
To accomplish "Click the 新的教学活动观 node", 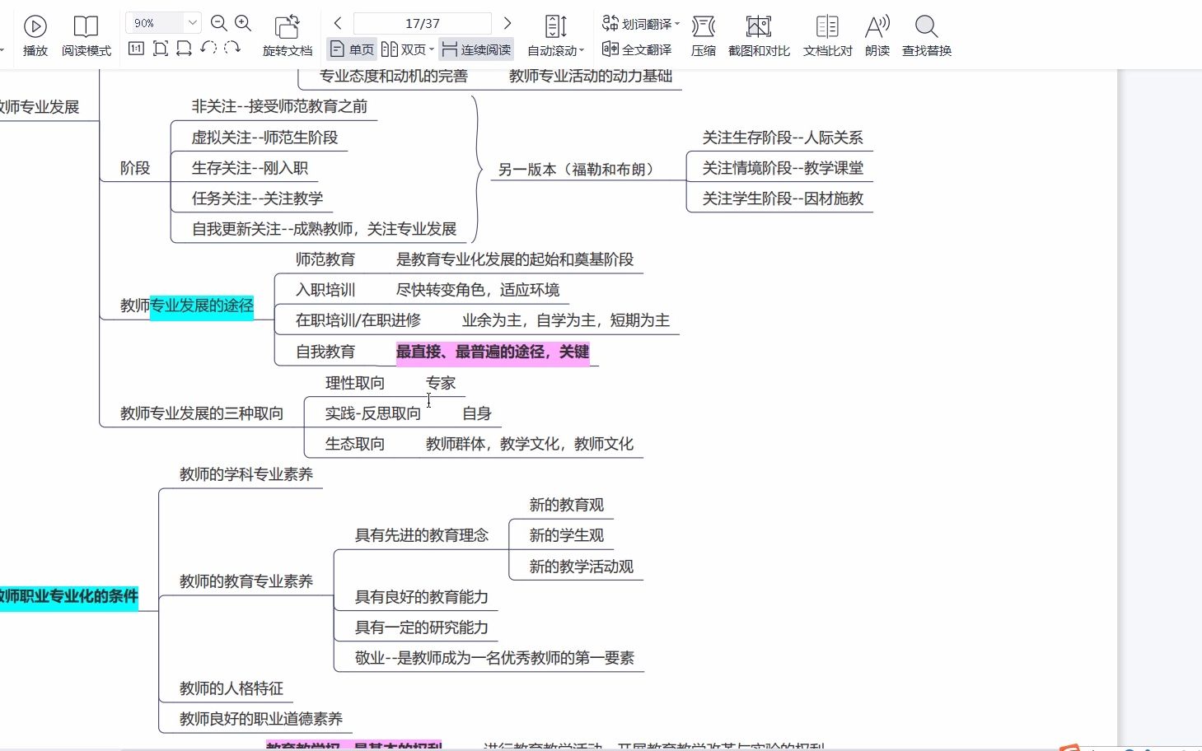I will coord(582,567).
